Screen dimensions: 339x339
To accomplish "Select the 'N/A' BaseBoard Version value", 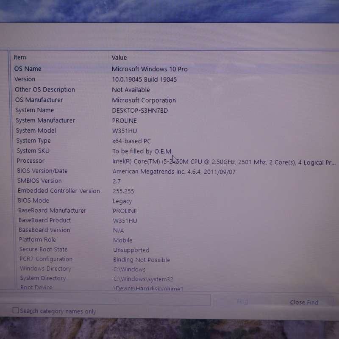I will point(119,231).
